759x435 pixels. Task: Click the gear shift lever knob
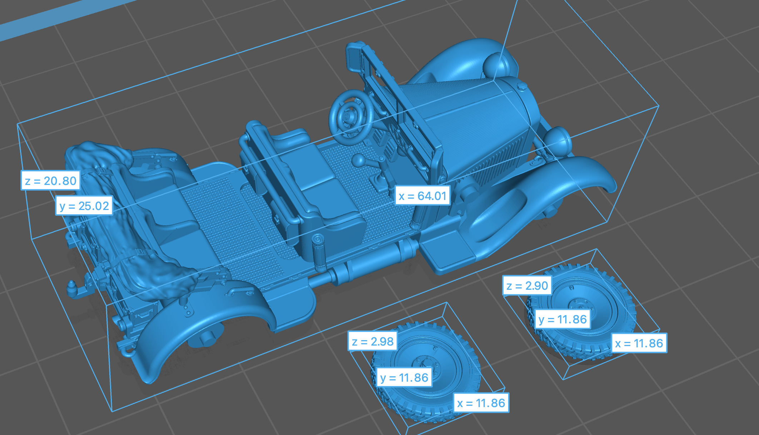click(359, 160)
